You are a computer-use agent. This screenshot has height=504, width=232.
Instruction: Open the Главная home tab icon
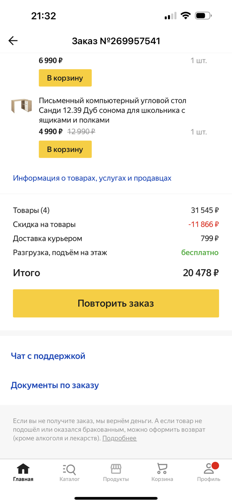(23, 469)
